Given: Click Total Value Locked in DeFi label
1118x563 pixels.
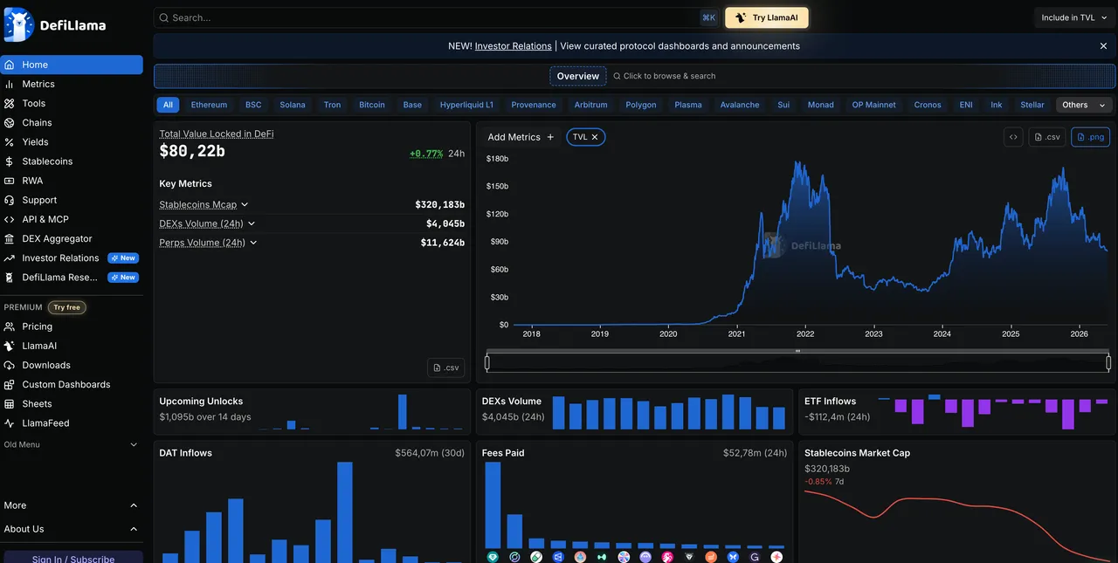Looking at the screenshot, I should coord(217,134).
